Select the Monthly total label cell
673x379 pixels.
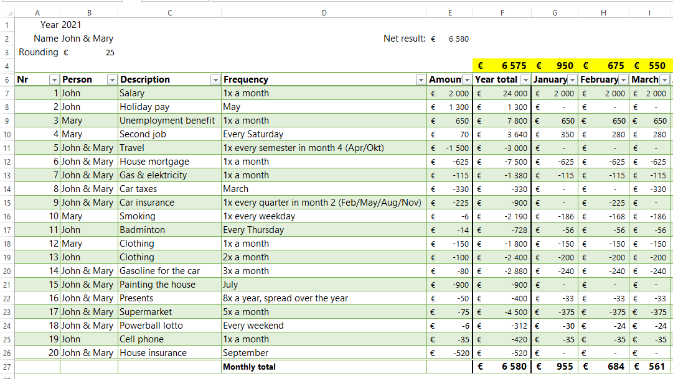click(324, 367)
